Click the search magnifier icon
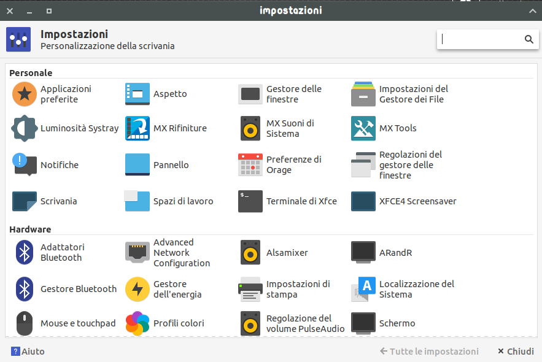542x362 pixels. point(529,39)
